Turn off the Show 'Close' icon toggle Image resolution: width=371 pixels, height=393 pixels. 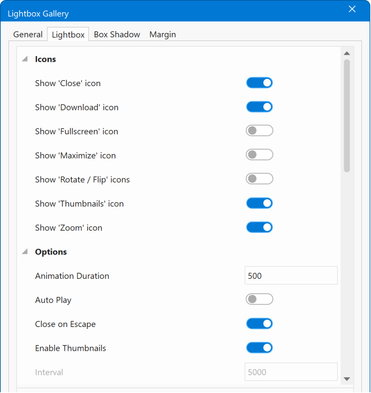pos(259,83)
